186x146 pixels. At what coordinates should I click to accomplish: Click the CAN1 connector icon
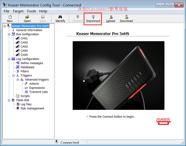point(18,38)
